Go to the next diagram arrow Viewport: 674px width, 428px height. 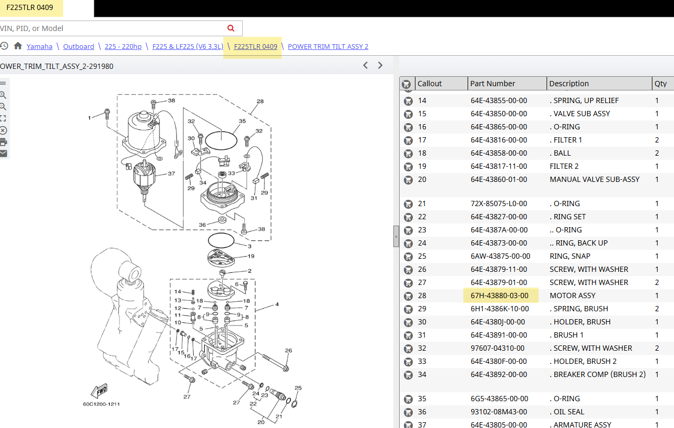coord(381,66)
